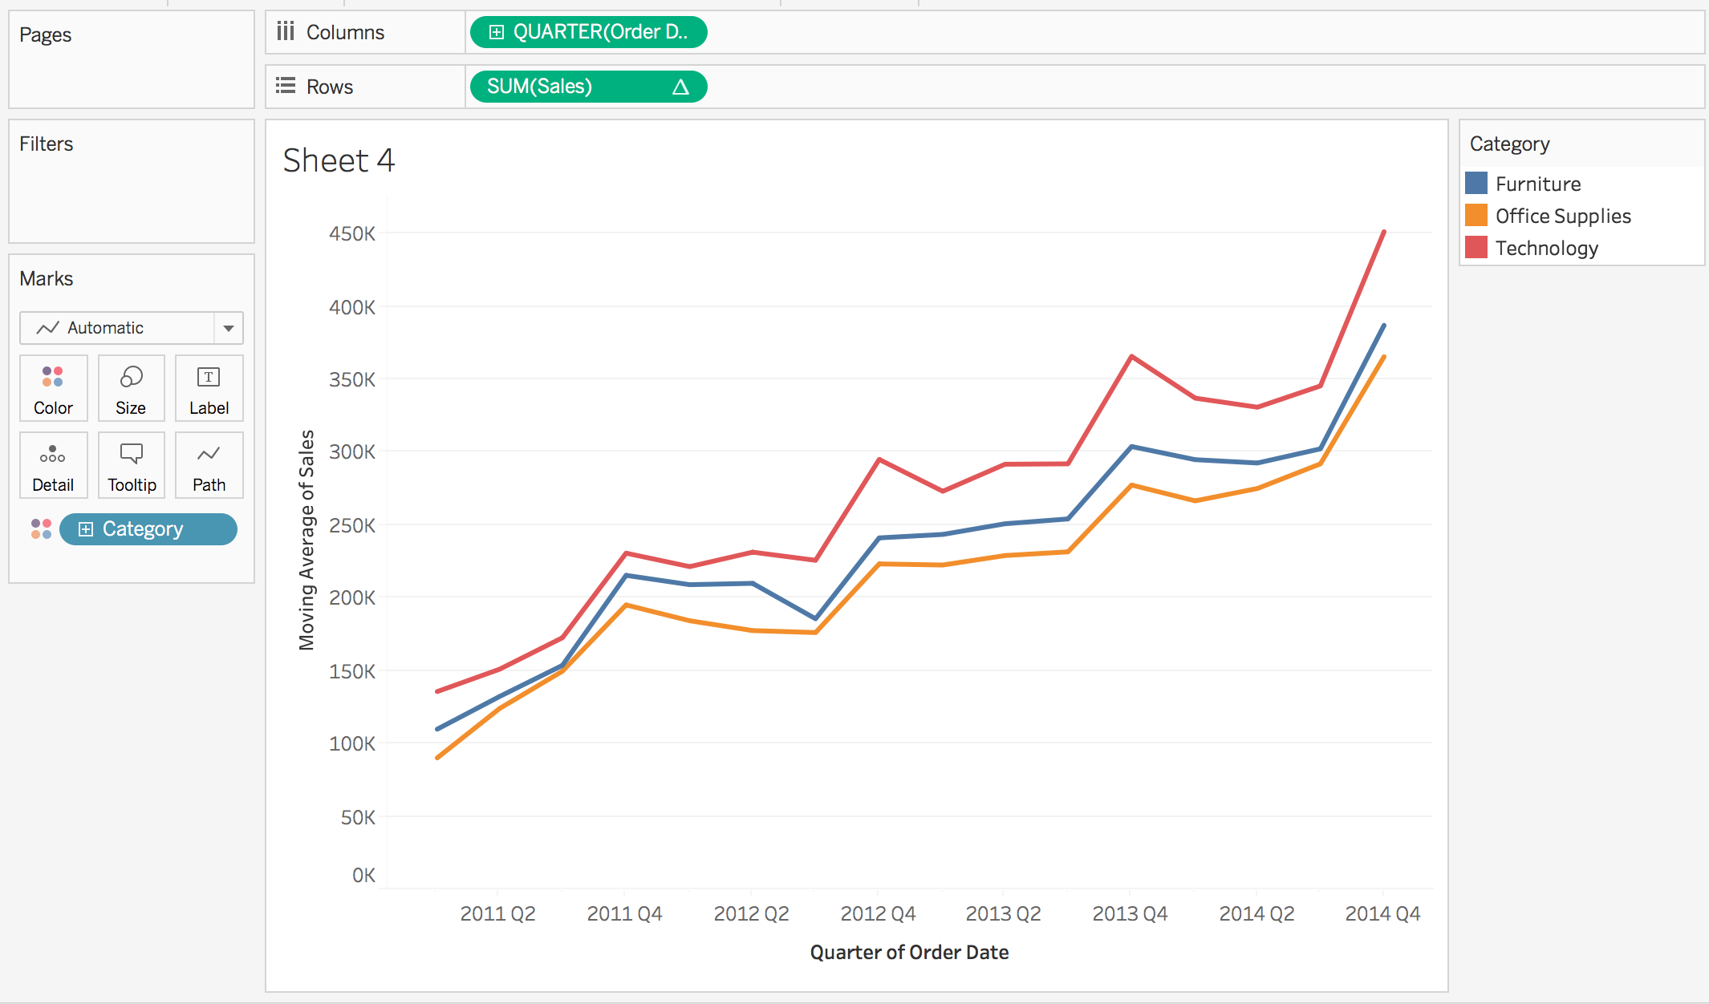Click the Technology red legend swatch
The height and width of the screenshot is (1004, 1709).
point(1476,248)
